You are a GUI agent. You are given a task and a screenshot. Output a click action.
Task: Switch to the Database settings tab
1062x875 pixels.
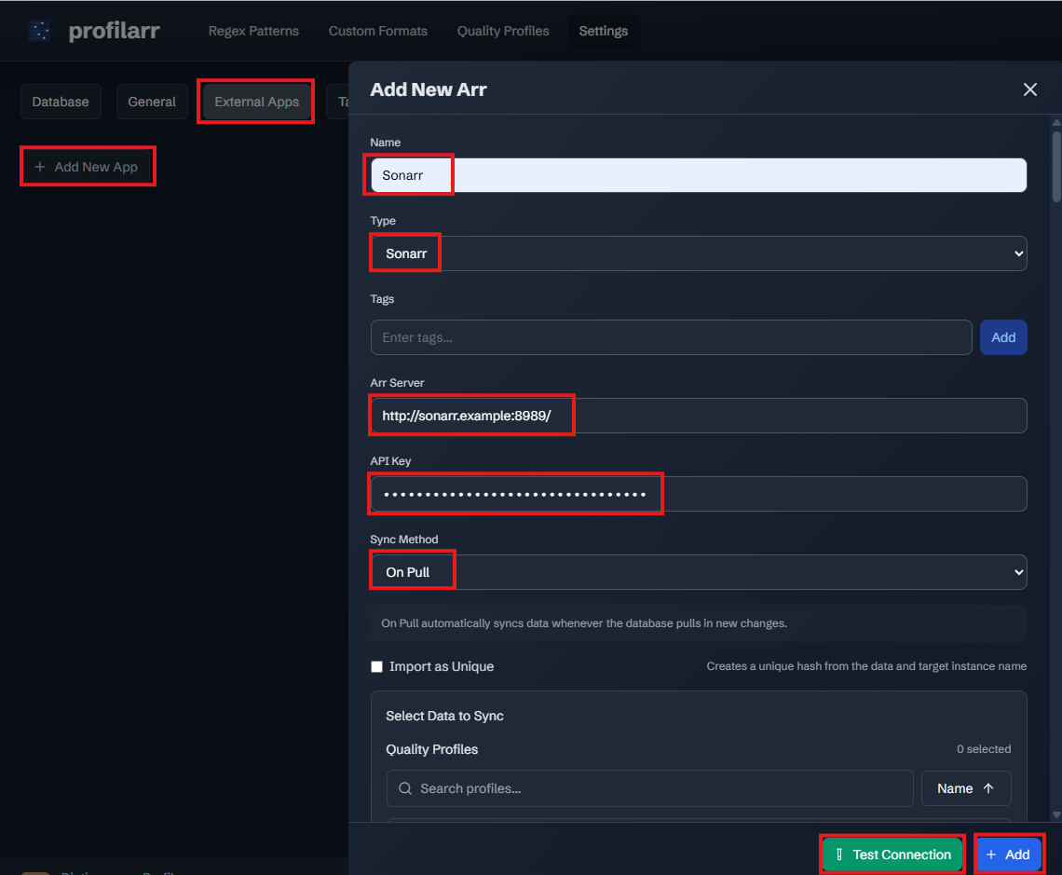[x=61, y=102]
